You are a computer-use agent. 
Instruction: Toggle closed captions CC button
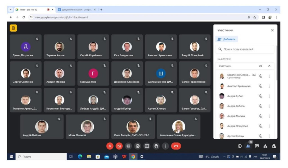pos(128,146)
